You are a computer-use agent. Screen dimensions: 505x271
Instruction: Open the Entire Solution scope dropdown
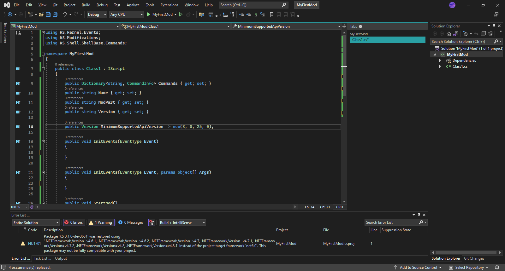coord(36,223)
